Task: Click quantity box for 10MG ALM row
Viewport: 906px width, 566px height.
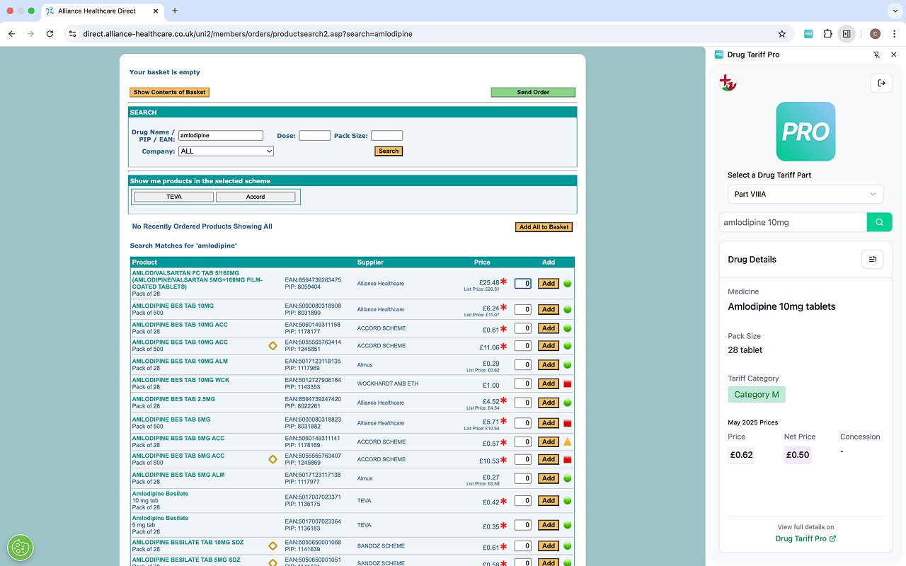Action: coord(522,365)
